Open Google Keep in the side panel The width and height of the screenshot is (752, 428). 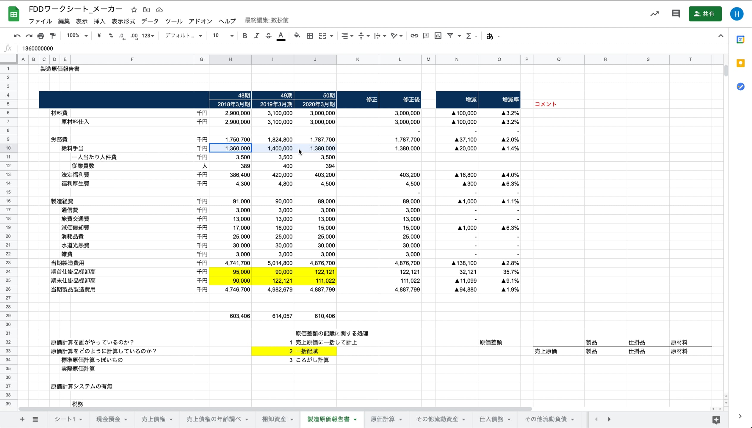(740, 63)
